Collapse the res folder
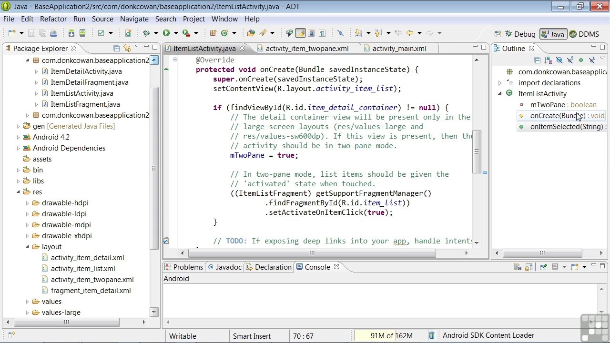The image size is (610, 343). click(19, 192)
